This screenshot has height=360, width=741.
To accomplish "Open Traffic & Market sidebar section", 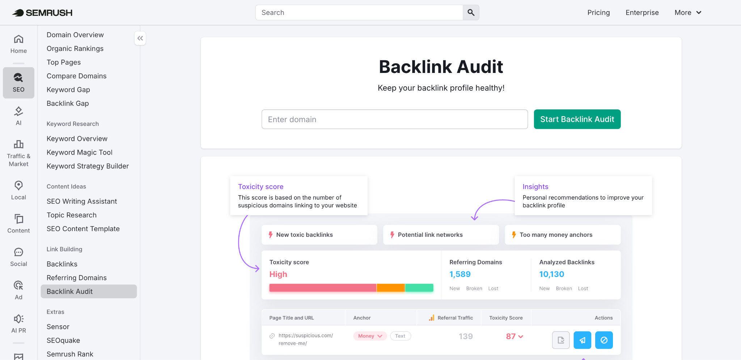I will coord(18,153).
